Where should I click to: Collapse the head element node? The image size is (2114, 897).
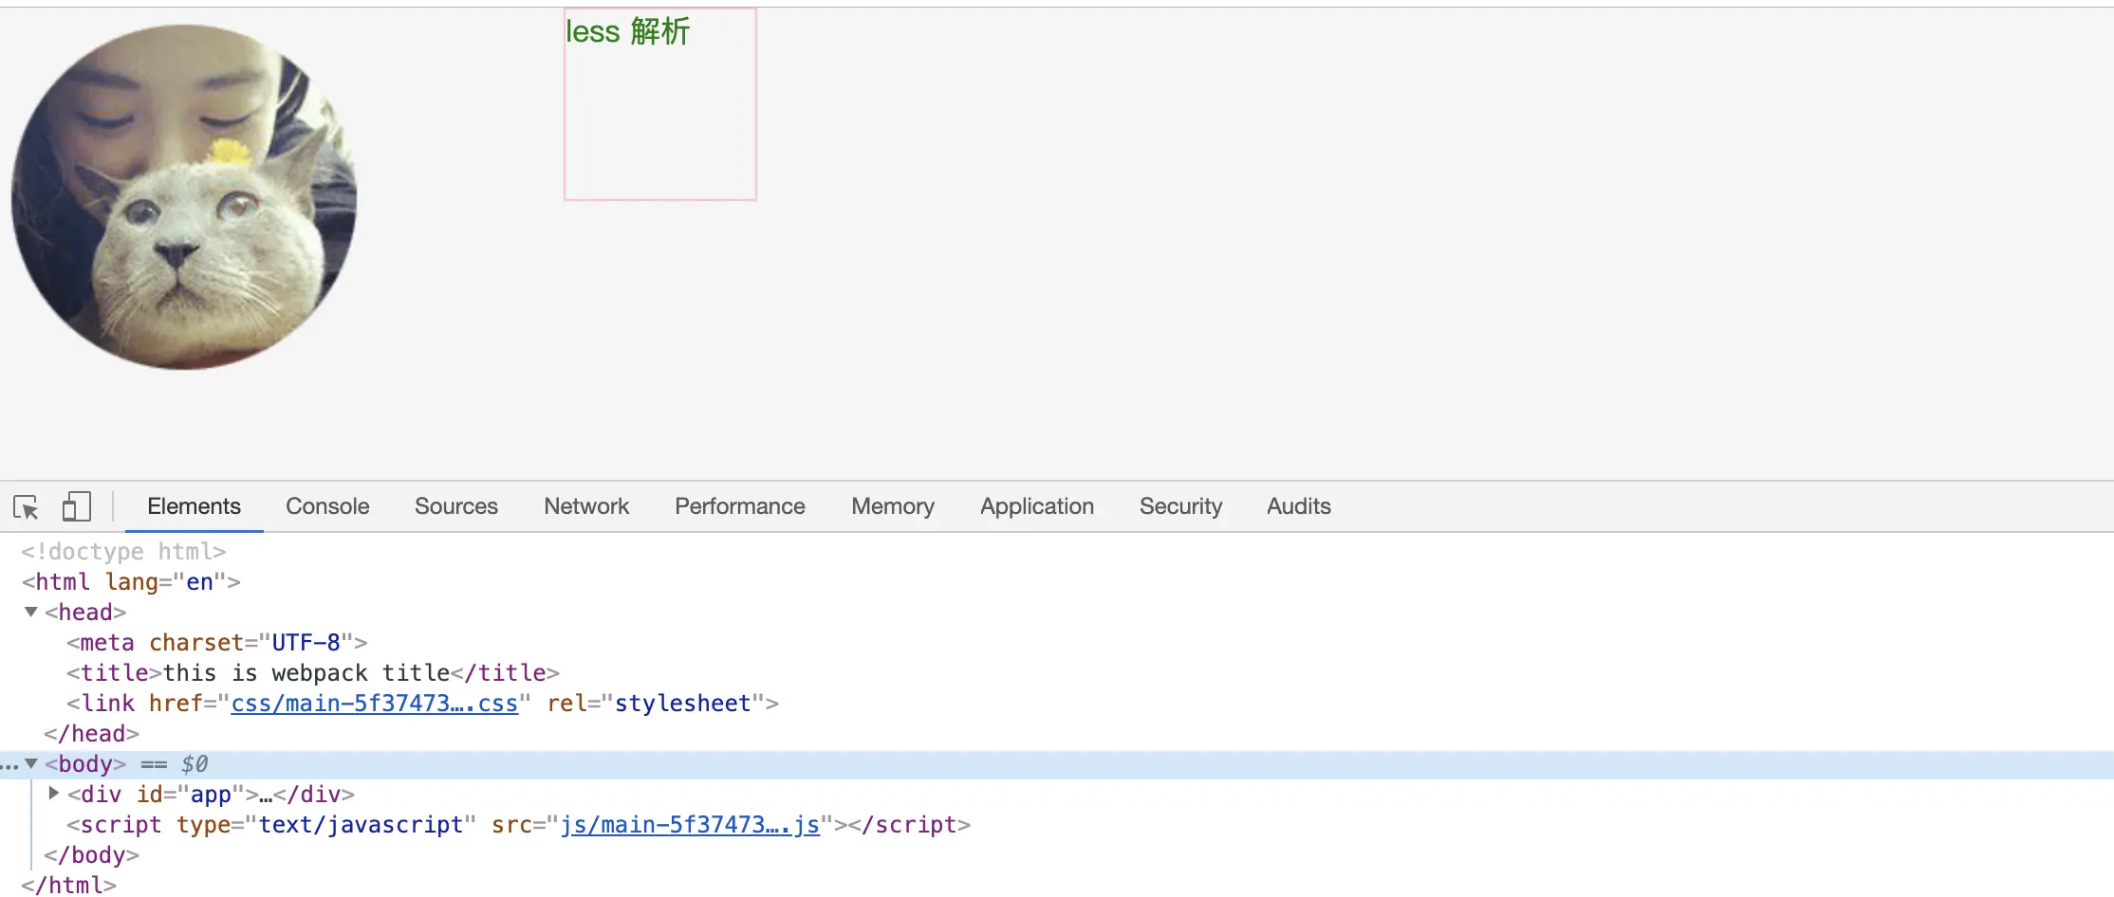pyautogui.click(x=31, y=612)
